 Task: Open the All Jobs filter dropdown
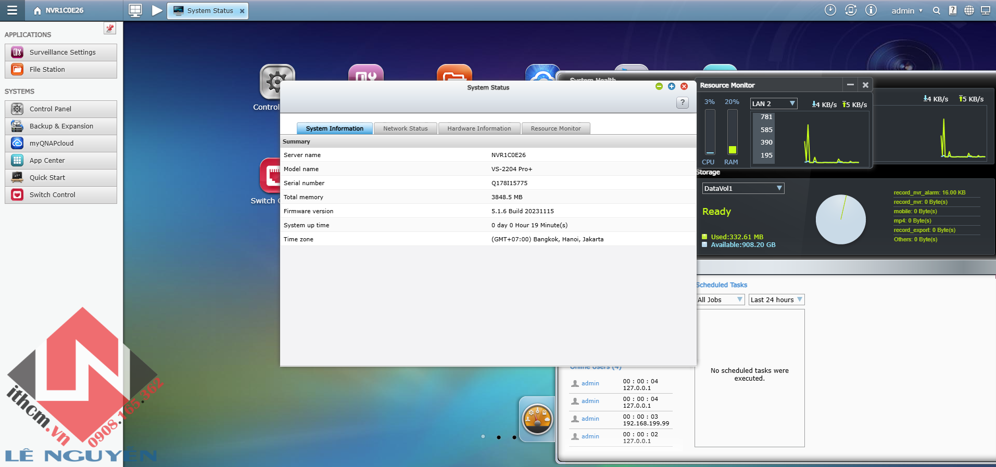(x=721, y=300)
